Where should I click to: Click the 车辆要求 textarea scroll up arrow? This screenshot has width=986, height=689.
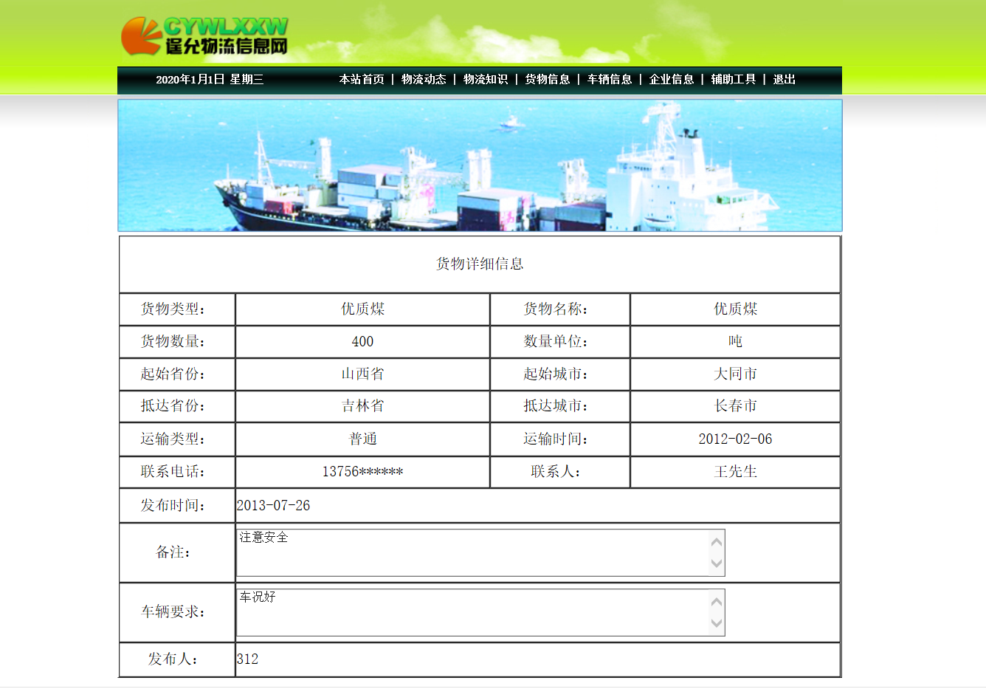pos(717,601)
